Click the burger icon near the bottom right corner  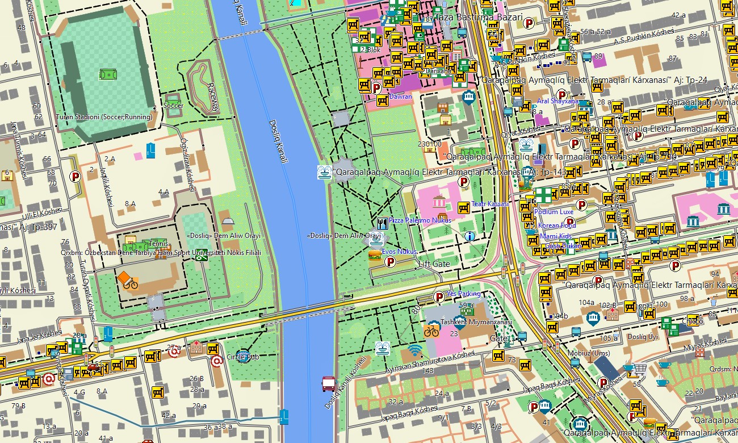pos(651,423)
